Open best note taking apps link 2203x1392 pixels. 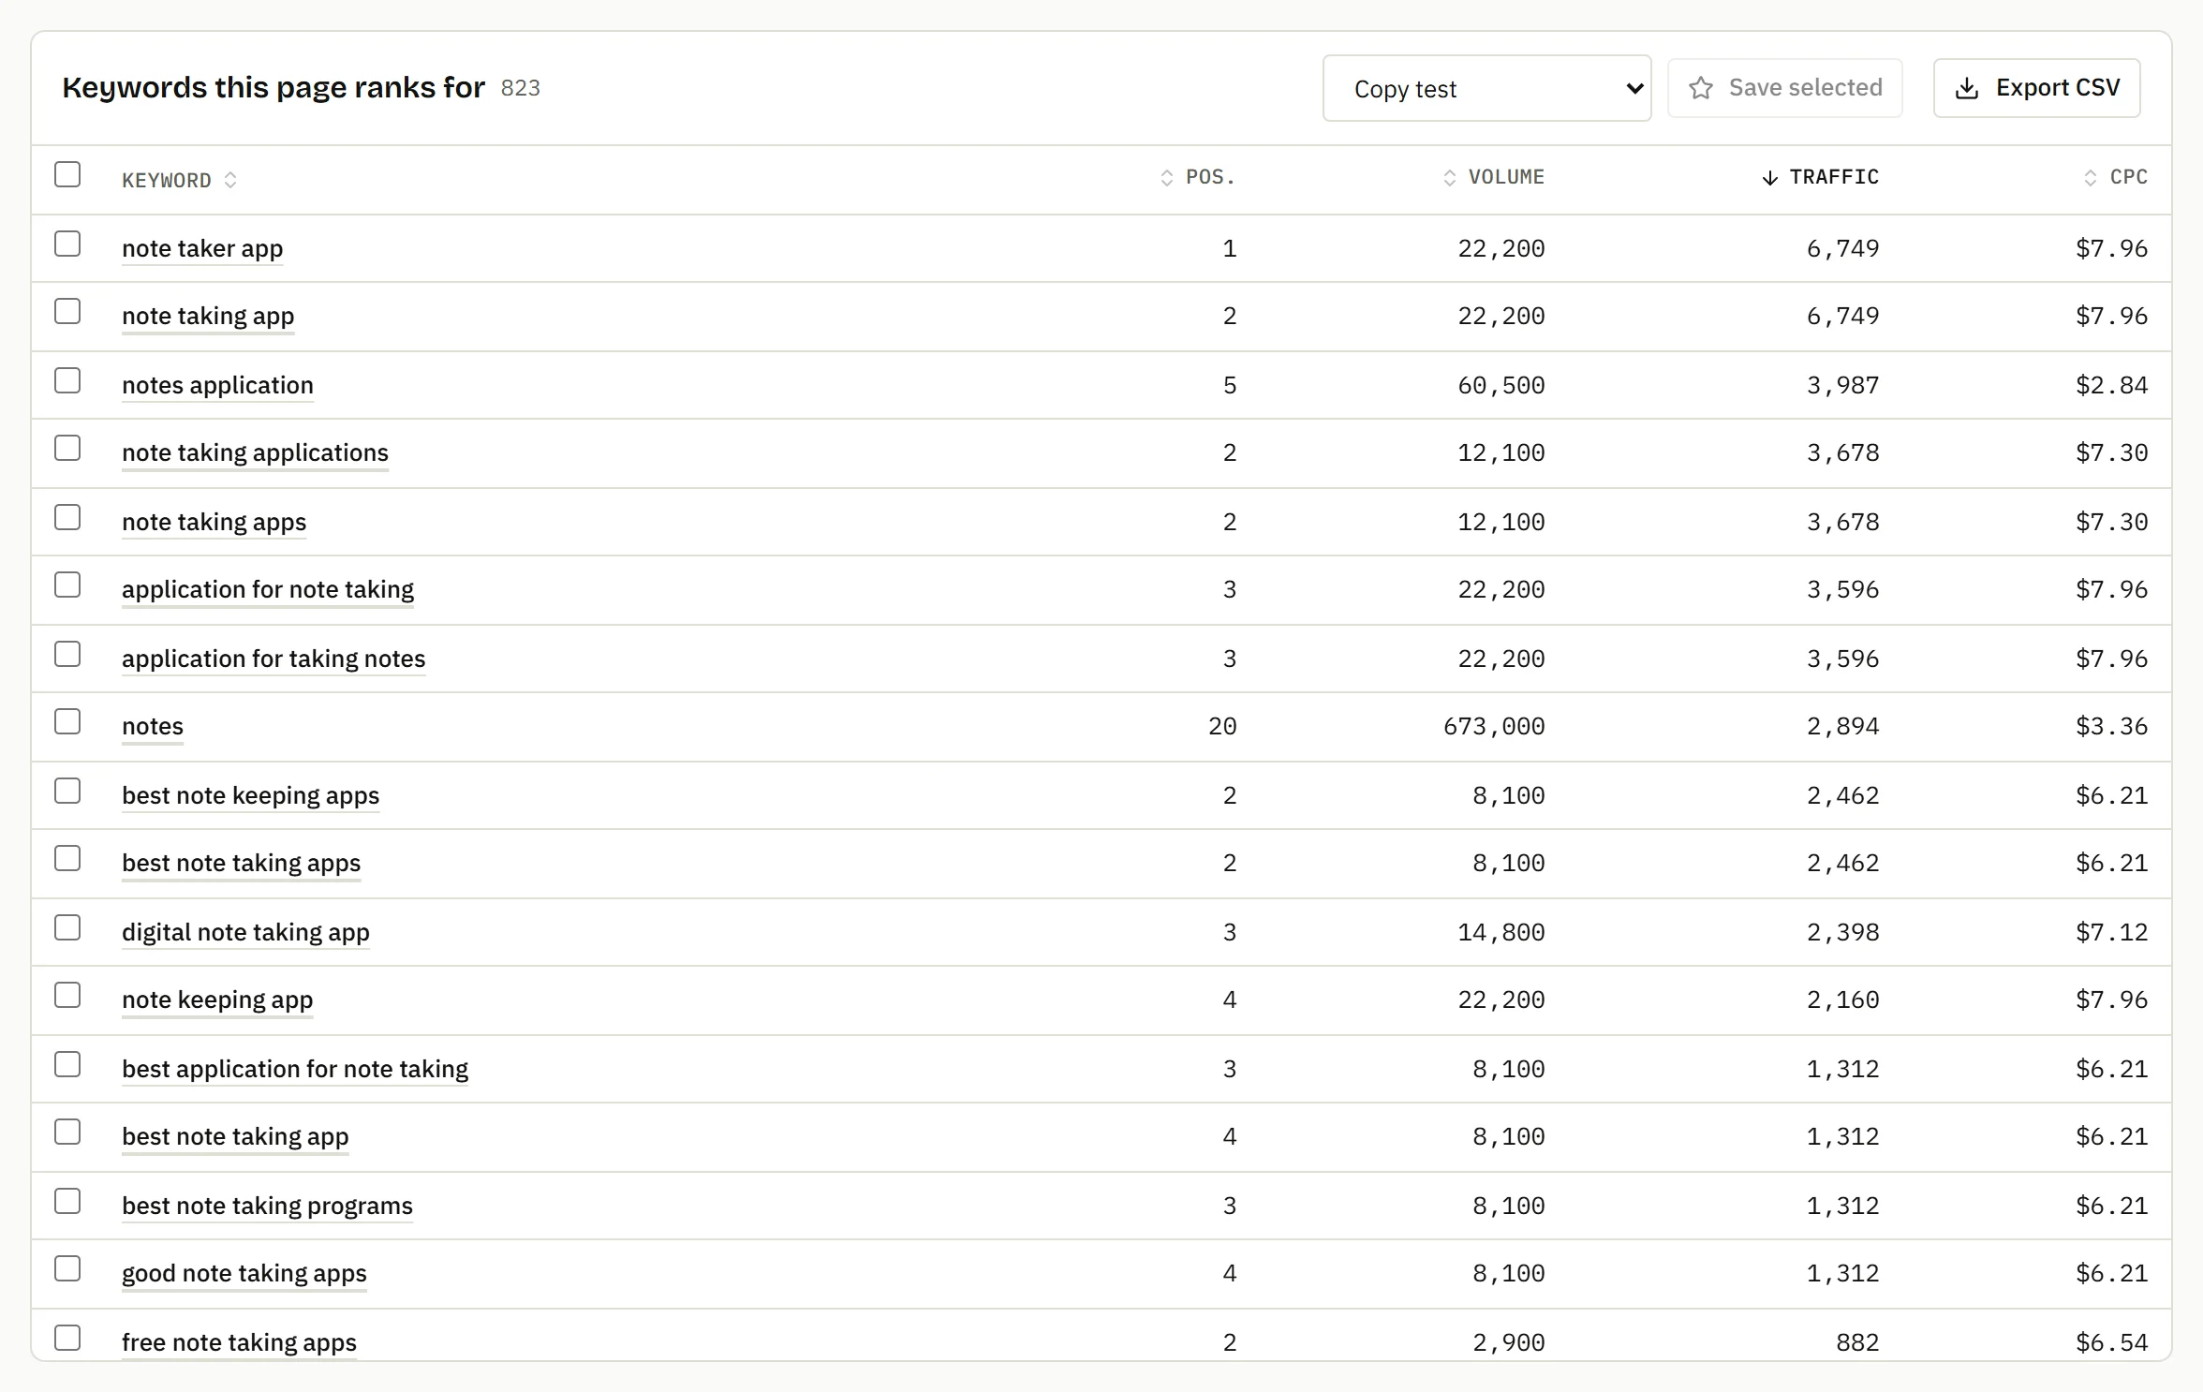(241, 864)
